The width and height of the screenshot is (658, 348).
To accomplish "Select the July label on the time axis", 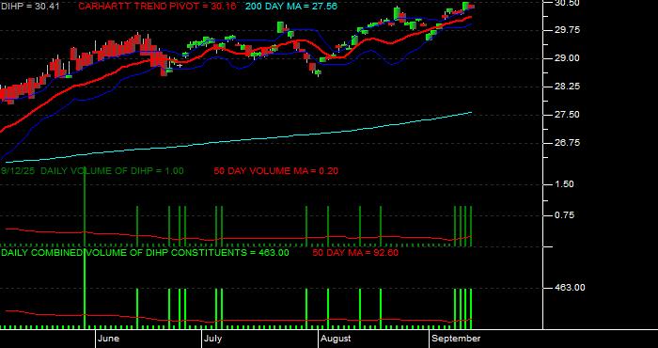I will 214,339.
